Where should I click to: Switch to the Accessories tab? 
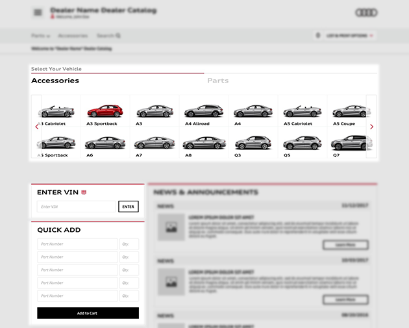coord(55,81)
